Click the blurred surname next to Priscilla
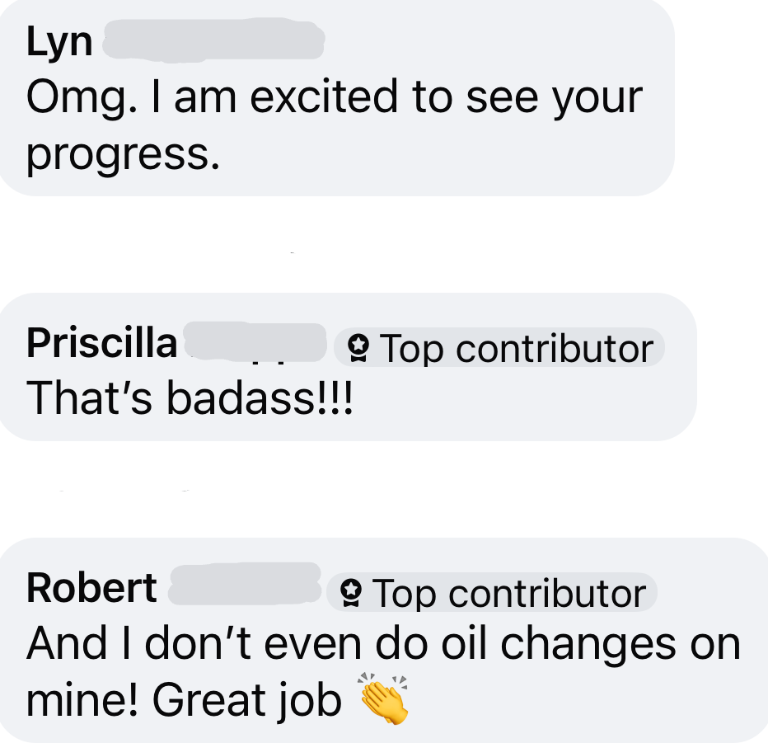 click(x=255, y=342)
